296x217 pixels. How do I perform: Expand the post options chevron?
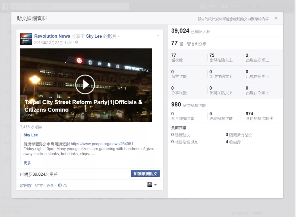(x=158, y=36)
